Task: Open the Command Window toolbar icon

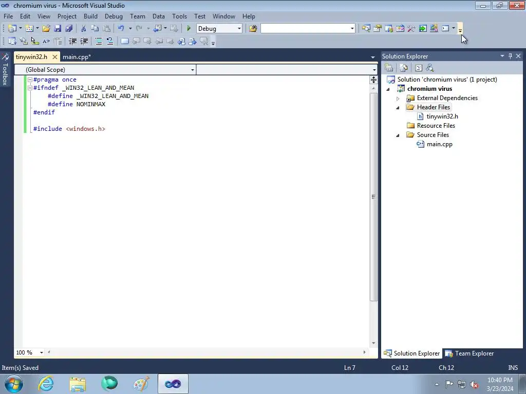Action: pos(445,29)
